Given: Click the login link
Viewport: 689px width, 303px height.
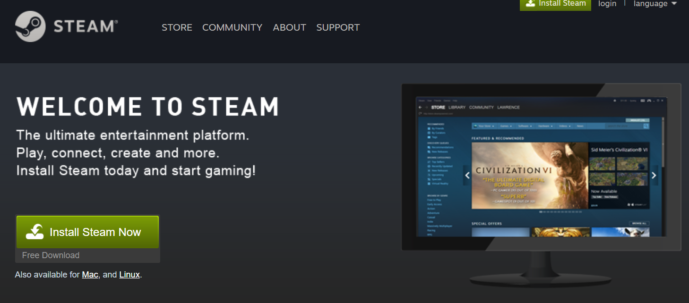Looking at the screenshot, I should (x=607, y=4).
